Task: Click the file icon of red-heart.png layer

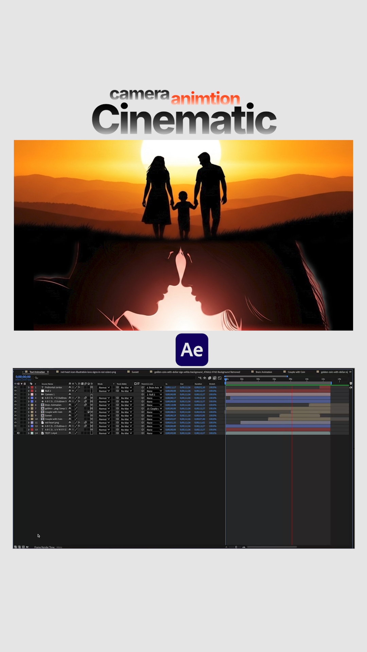Action: pyautogui.click(x=42, y=422)
